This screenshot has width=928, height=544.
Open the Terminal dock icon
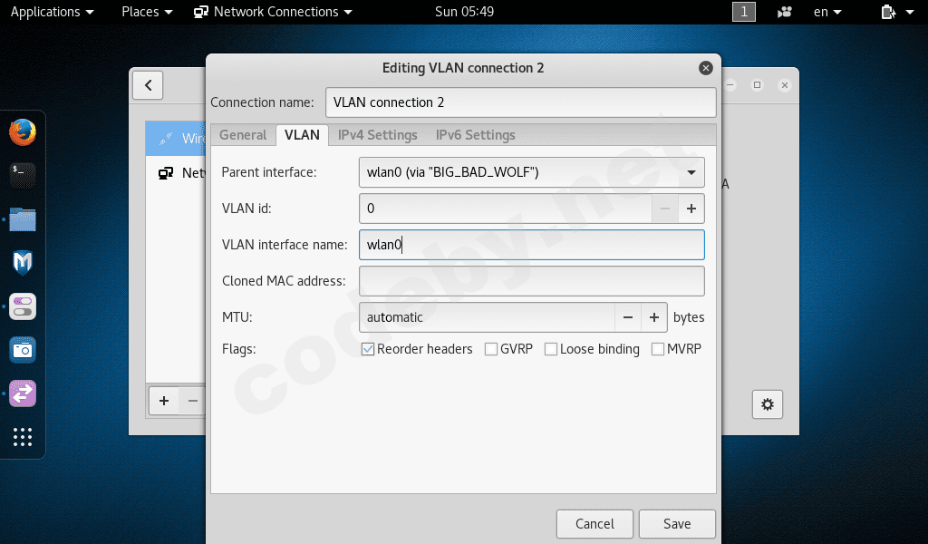point(23,176)
